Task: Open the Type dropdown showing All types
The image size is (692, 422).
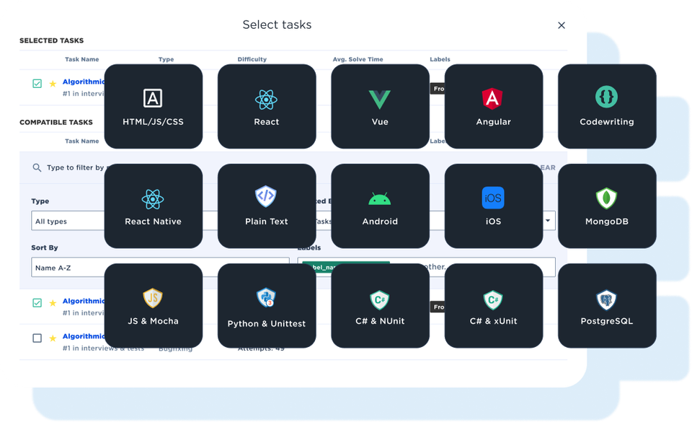Action: 68,221
